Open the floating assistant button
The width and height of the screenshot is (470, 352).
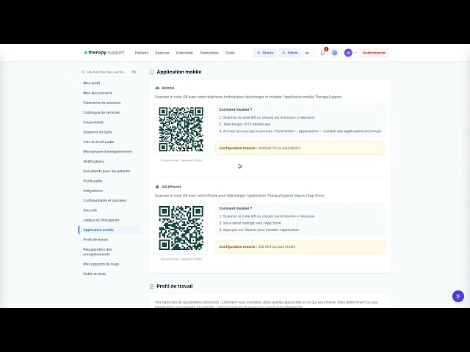click(x=458, y=296)
